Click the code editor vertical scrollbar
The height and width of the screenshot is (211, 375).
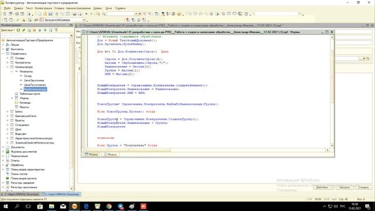[x=332, y=91]
